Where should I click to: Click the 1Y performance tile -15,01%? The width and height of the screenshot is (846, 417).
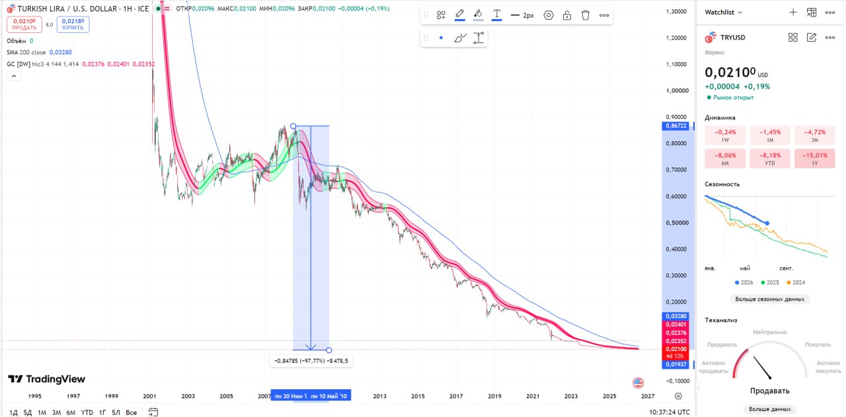(x=815, y=158)
